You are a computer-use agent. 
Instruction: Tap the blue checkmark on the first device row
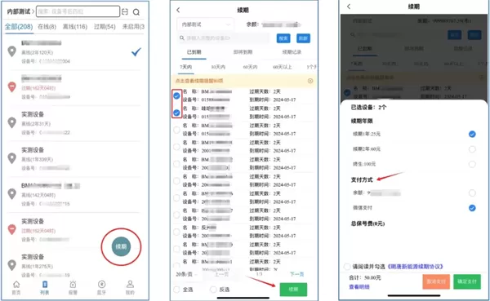[136, 52]
